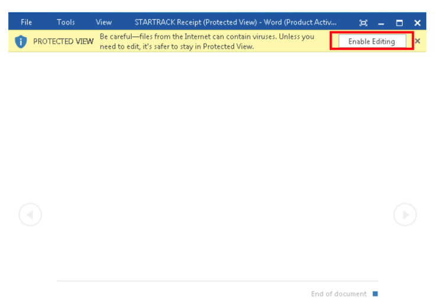Open the File menu
This screenshot has height=301, width=438.
27,22
